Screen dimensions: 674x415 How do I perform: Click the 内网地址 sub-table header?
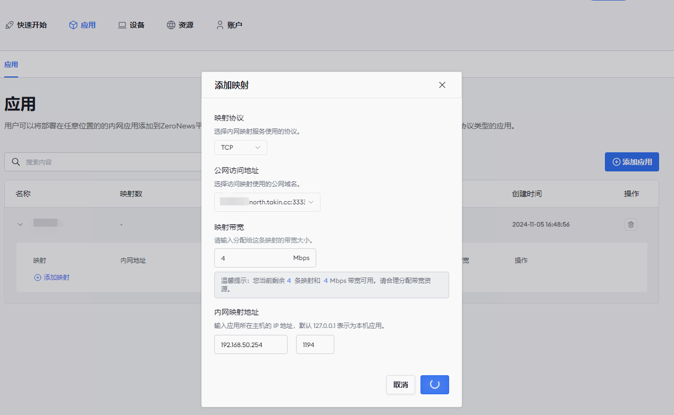(133, 261)
